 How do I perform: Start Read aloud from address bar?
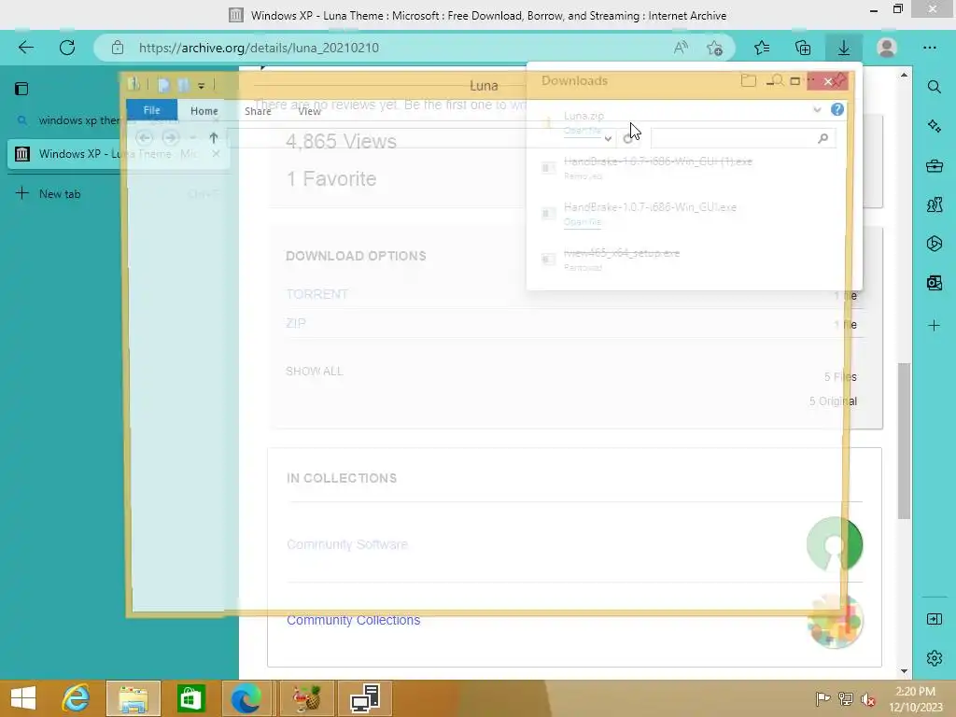681,48
